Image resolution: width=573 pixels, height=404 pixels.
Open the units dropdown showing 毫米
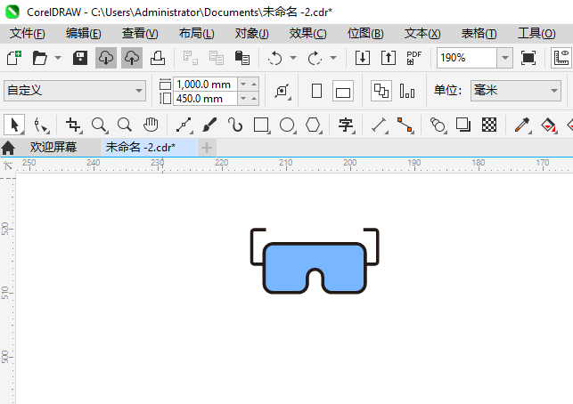516,91
